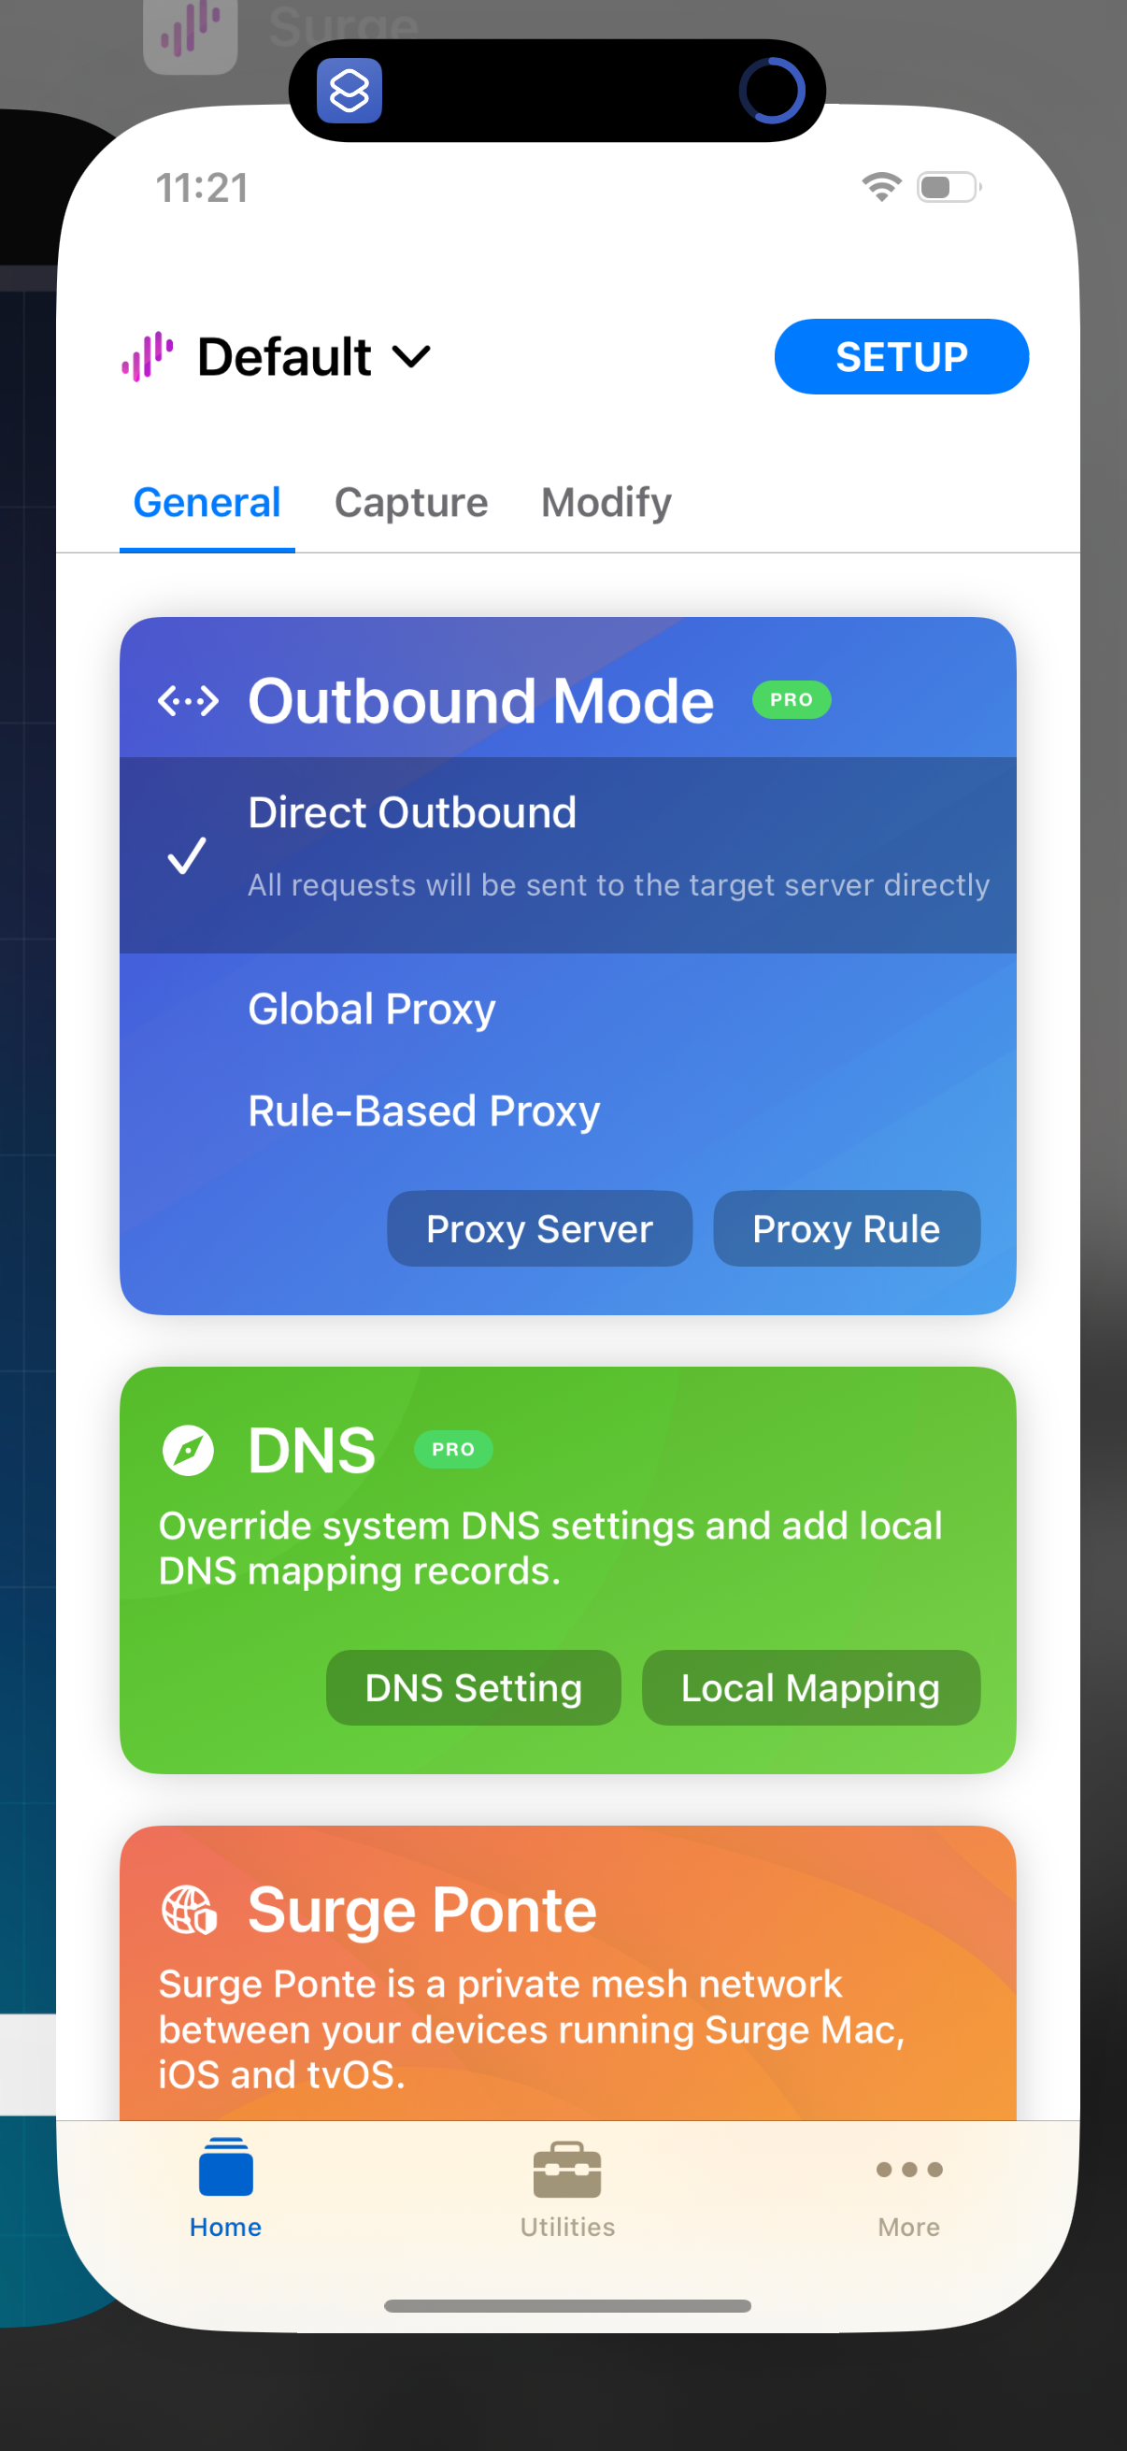This screenshot has width=1127, height=2451.
Task: Tap the Surge logo beside Default
Action: [x=148, y=357]
